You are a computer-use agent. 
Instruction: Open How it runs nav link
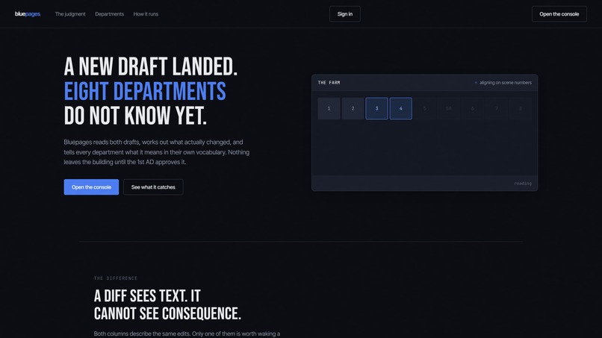tap(146, 14)
